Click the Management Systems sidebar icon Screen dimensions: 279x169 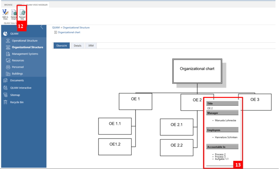8,54
